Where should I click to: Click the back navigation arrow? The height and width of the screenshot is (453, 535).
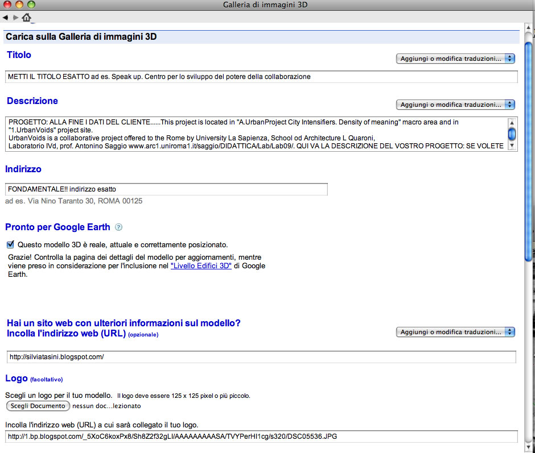[5, 18]
